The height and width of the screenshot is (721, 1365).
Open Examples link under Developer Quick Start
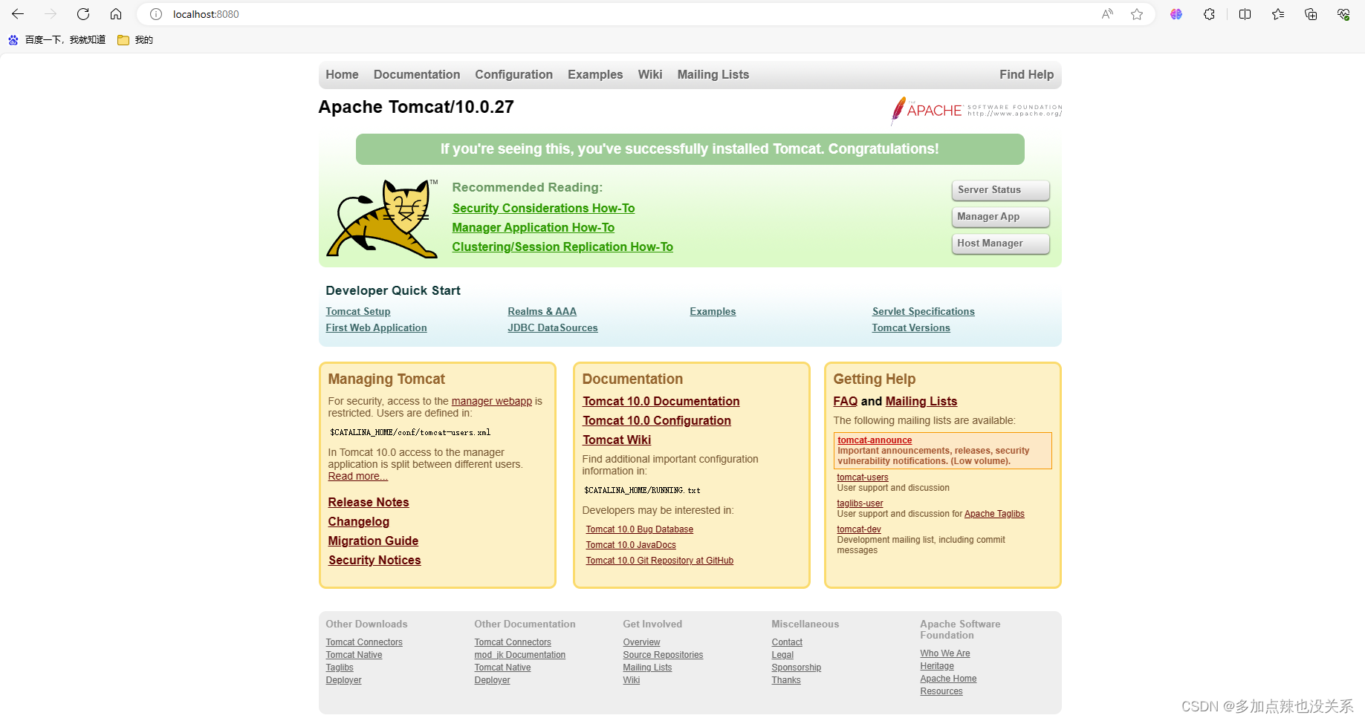[x=713, y=311]
